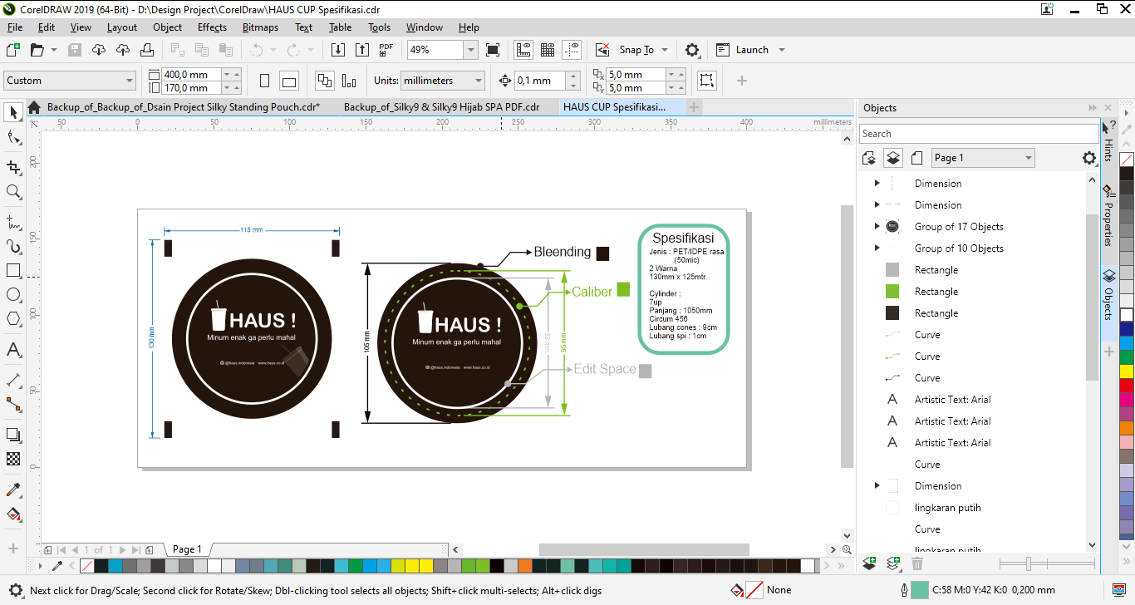Expand Group of 17 Objects
Viewport: 1135px width, 605px height.
click(x=877, y=227)
